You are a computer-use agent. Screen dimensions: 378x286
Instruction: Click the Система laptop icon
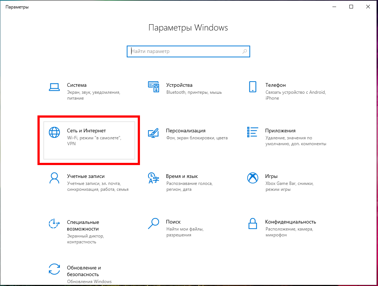54,87
